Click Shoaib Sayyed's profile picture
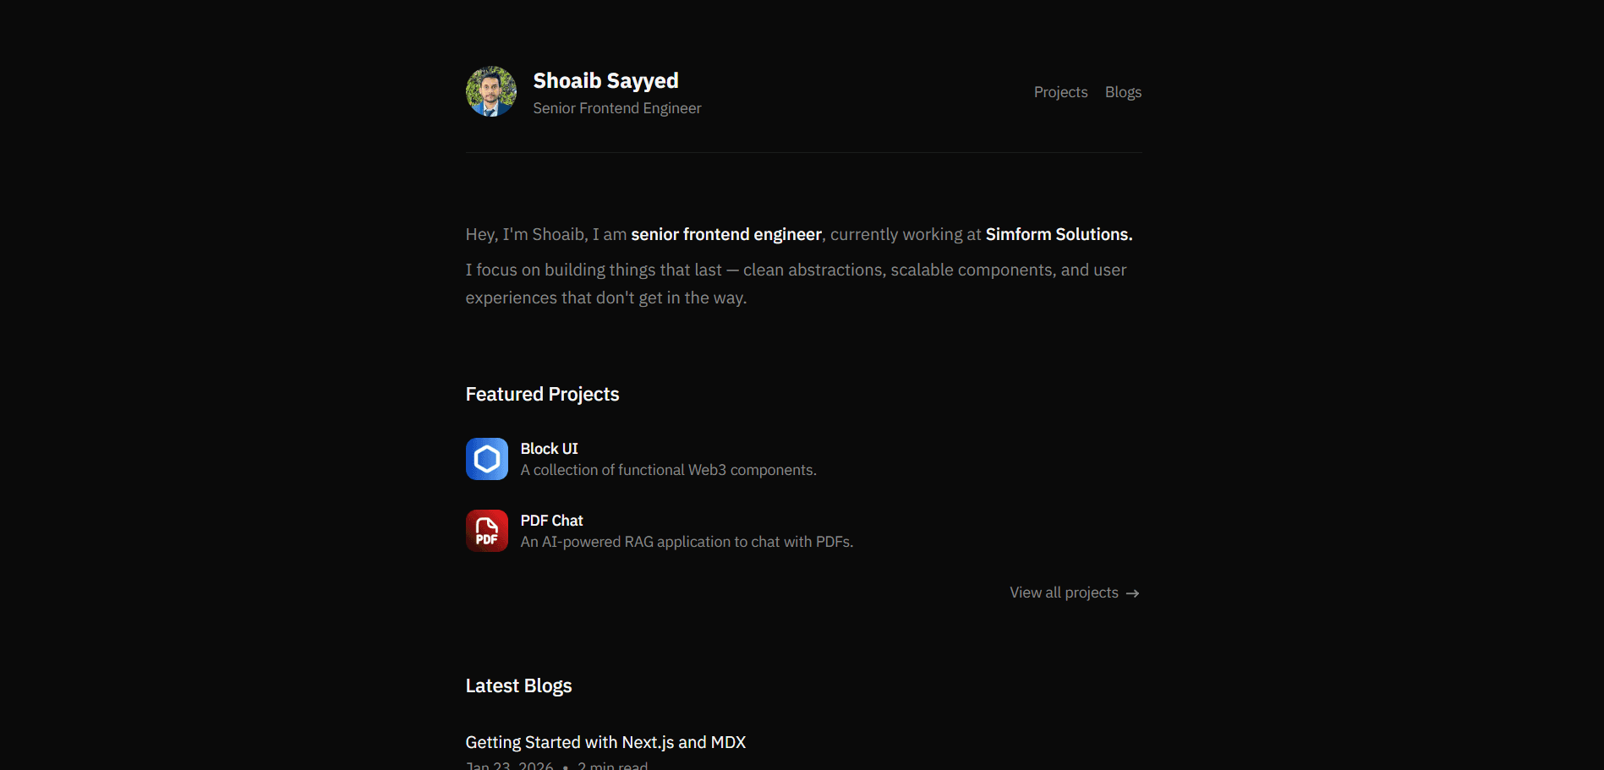Screen dimensions: 1604x770 [x=490, y=90]
